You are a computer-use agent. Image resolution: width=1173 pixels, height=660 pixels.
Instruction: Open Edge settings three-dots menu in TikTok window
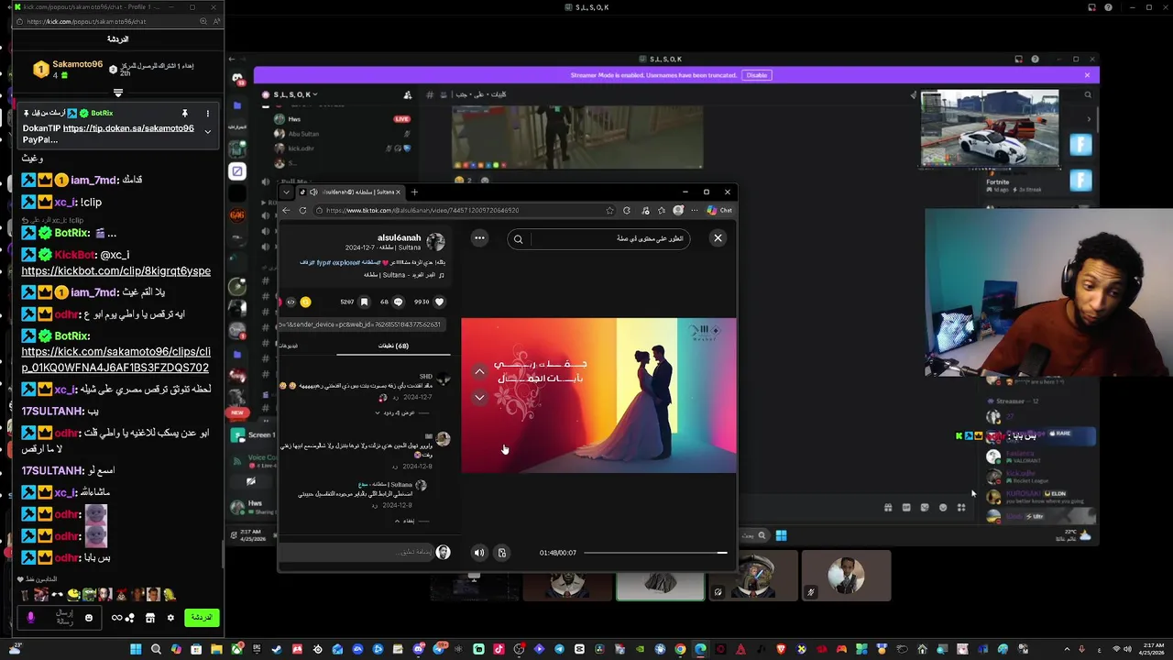[x=694, y=210]
